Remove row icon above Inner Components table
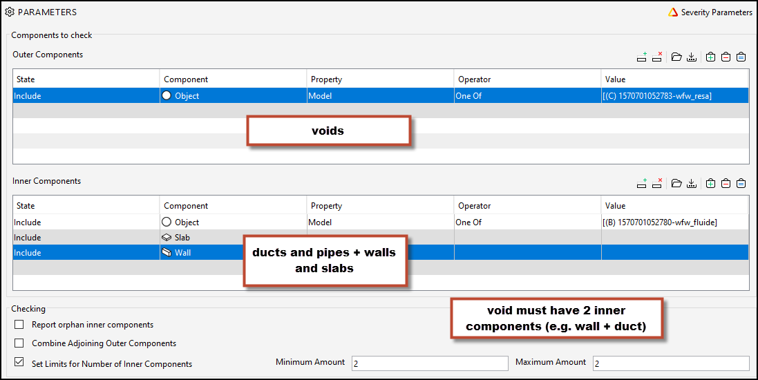Image resolution: width=758 pixels, height=380 pixels. pos(657,183)
